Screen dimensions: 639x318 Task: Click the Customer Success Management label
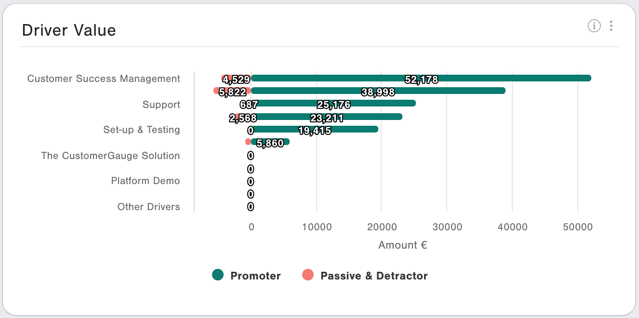coord(104,79)
